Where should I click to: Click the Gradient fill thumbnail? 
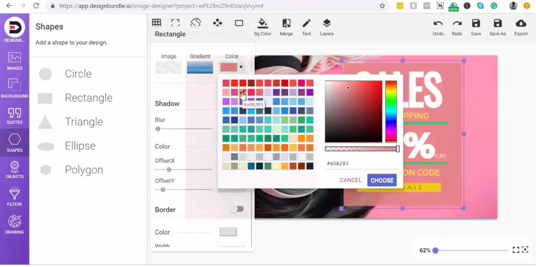point(200,67)
